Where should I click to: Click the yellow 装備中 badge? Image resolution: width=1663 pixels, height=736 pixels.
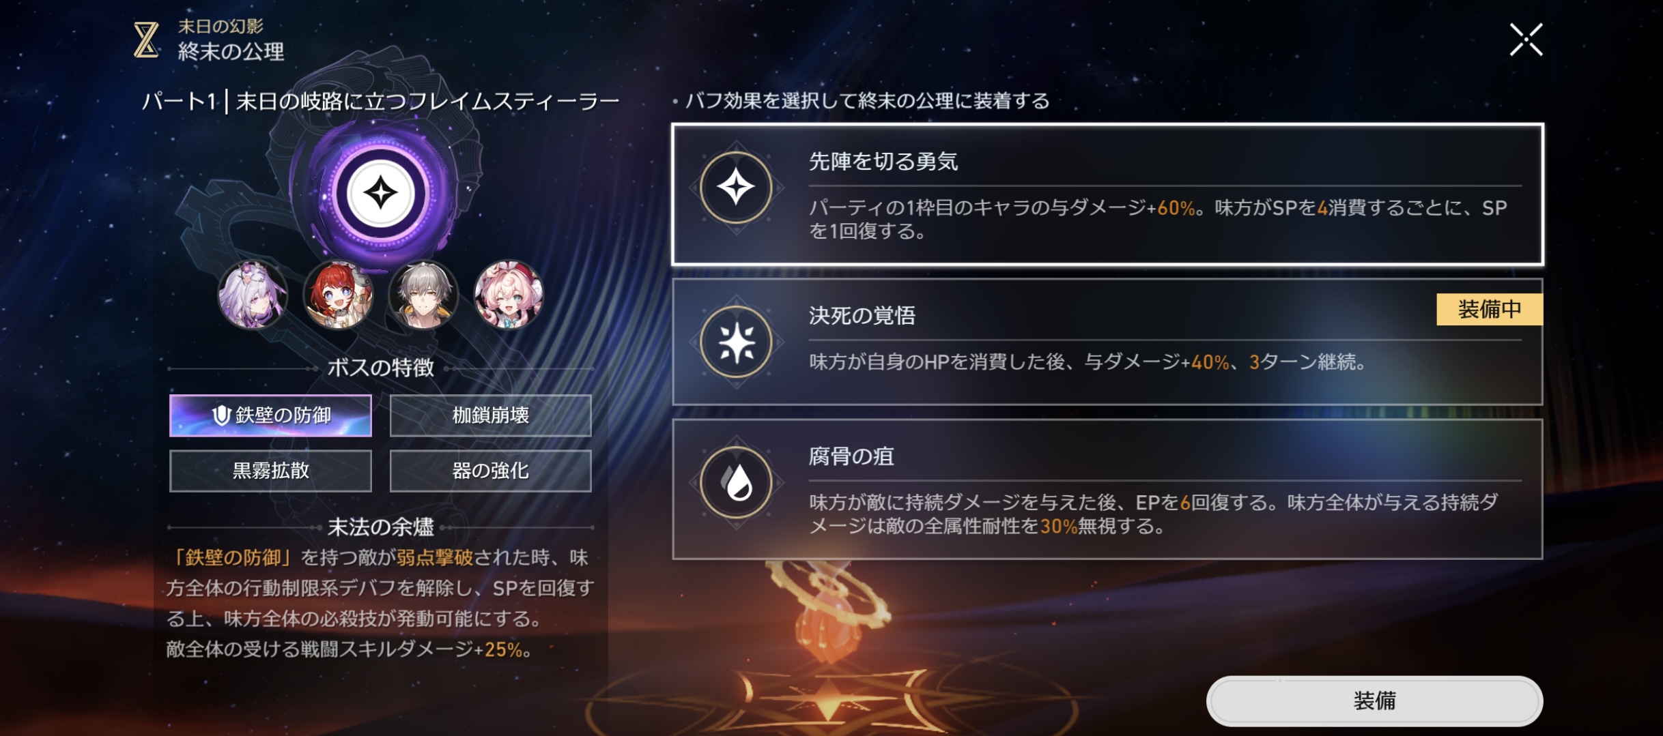pyautogui.click(x=1490, y=310)
